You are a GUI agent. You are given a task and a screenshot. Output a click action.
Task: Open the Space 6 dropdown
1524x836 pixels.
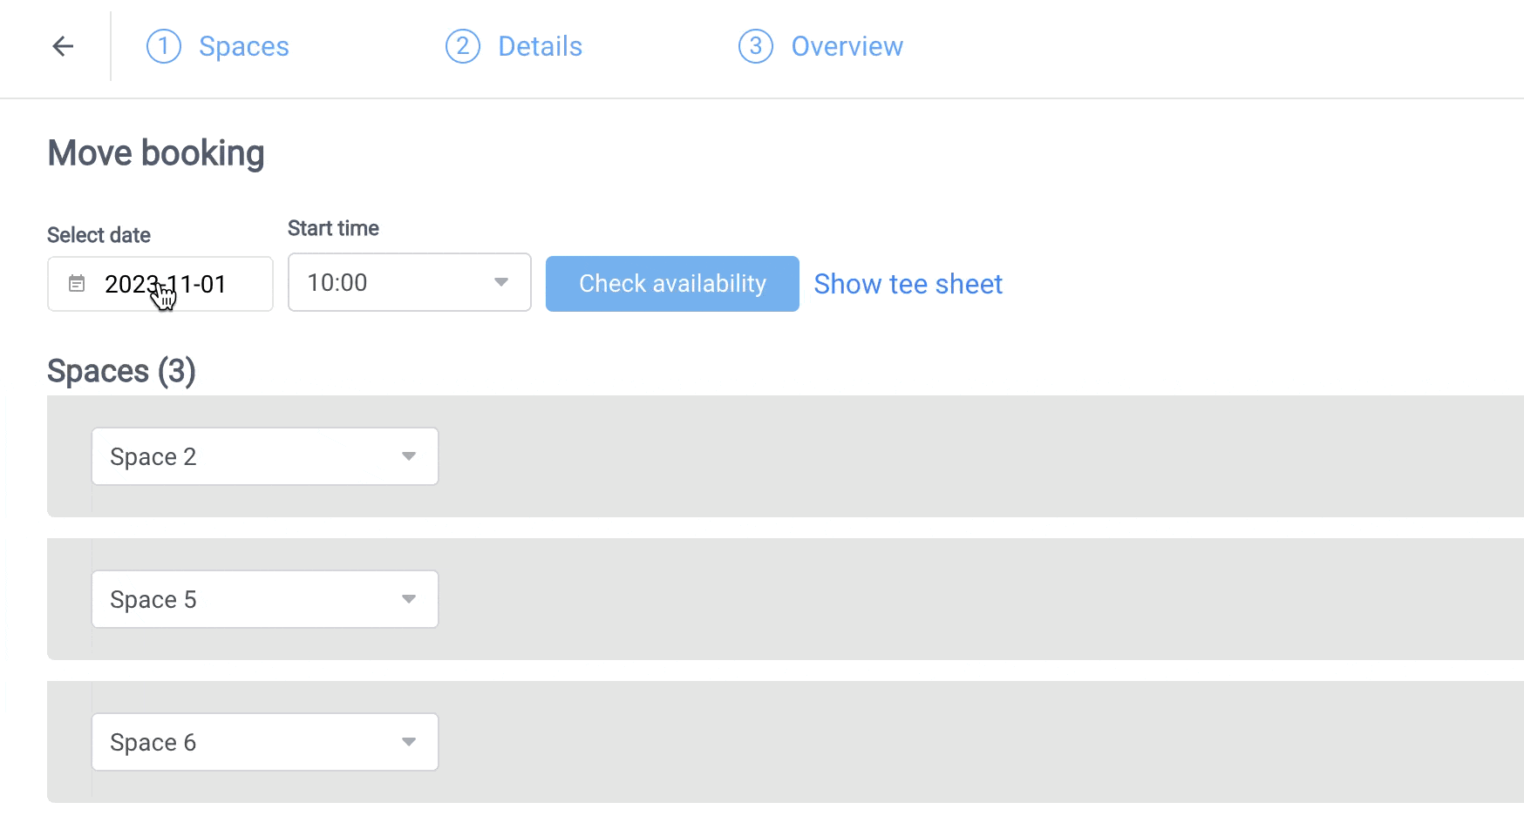click(x=265, y=742)
